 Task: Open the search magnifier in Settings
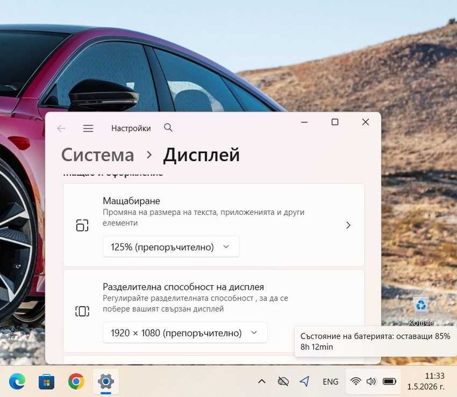168,128
